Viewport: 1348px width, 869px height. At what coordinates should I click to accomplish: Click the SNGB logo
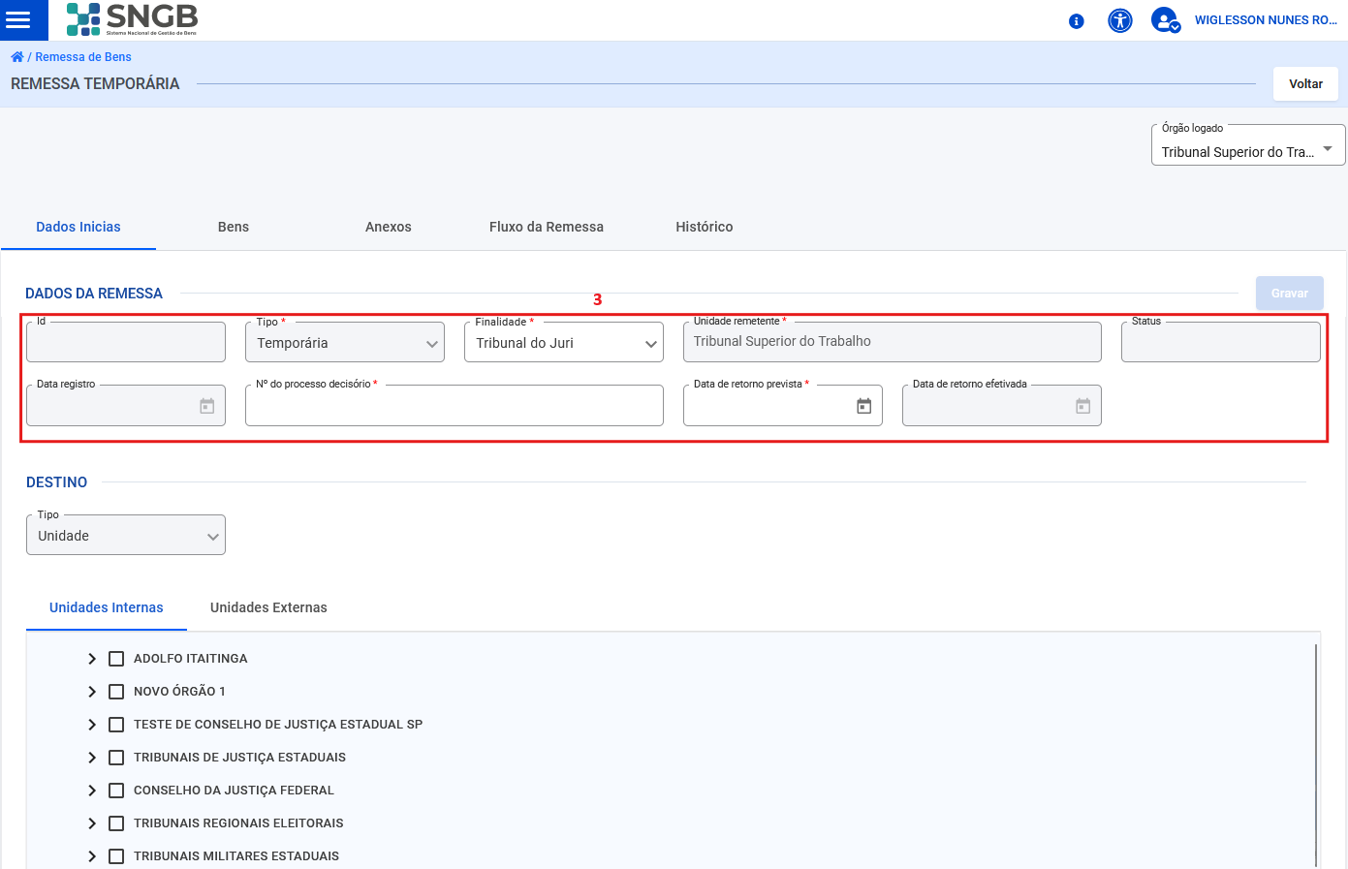tap(132, 19)
